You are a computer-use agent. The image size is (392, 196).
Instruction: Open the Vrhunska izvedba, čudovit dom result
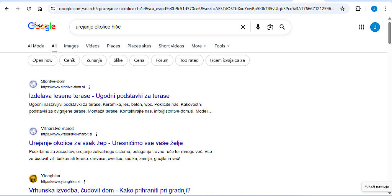[x=110, y=190]
